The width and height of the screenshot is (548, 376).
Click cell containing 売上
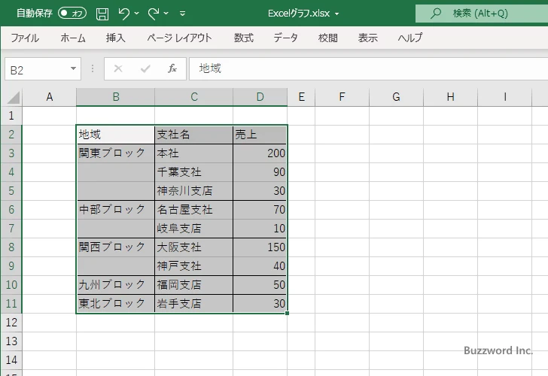[260, 135]
